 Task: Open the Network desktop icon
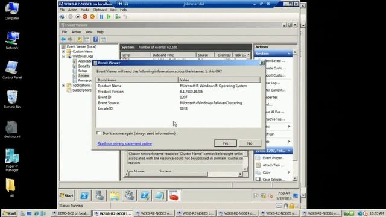coord(12,40)
